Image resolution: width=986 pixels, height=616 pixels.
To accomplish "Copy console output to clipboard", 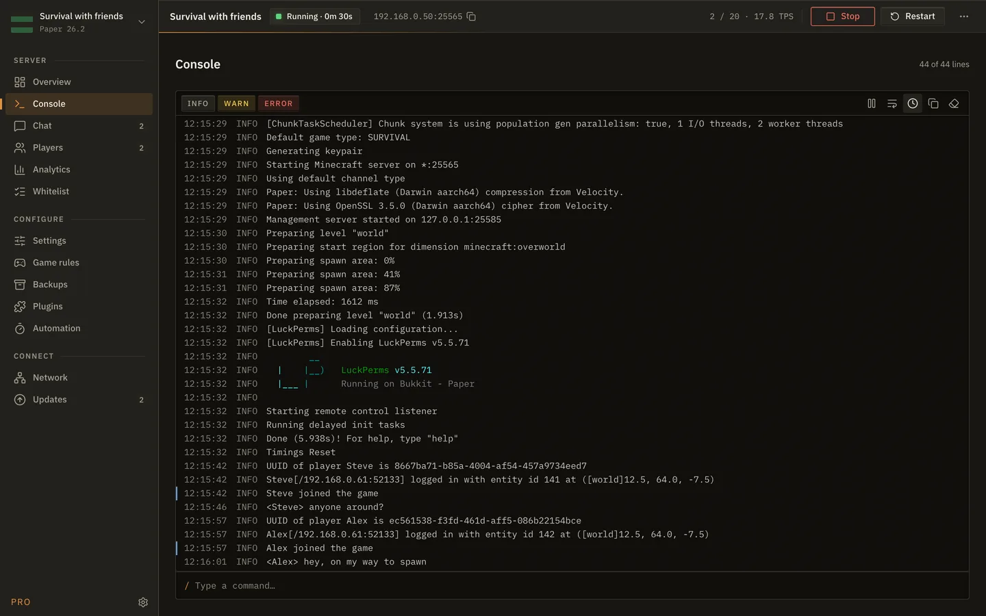I will [933, 103].
